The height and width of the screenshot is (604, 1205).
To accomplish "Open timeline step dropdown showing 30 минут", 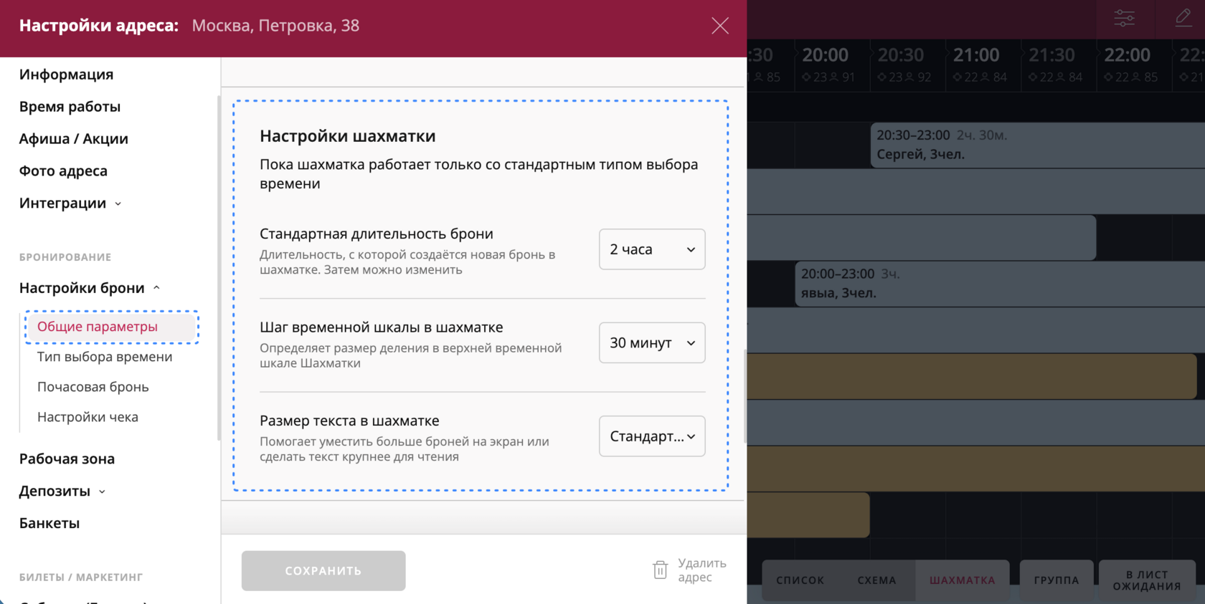I will click(x=652, y=342).
